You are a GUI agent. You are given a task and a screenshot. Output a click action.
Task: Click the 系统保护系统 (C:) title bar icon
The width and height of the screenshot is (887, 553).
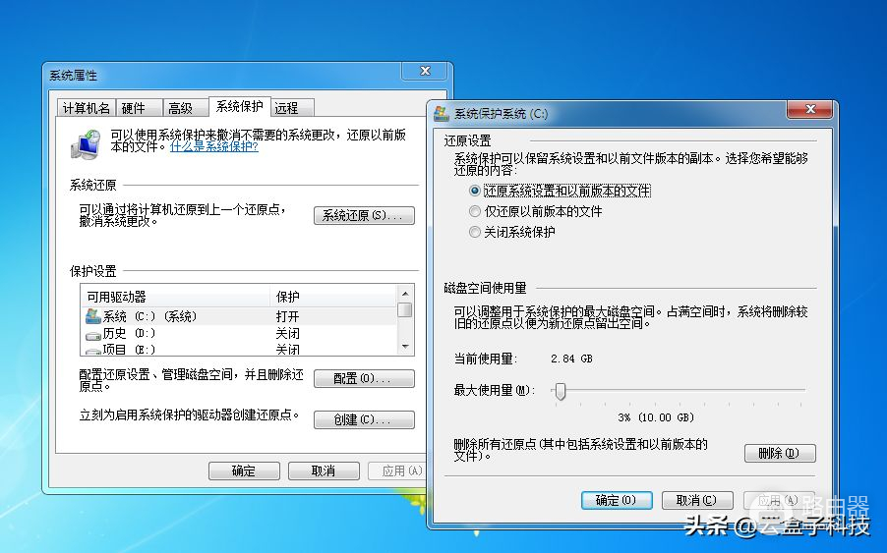tap(442, 113)
